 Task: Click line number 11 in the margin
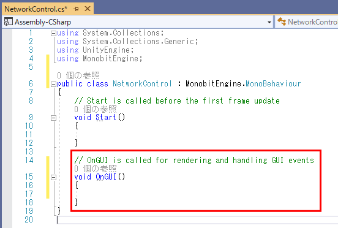(29, 135)
